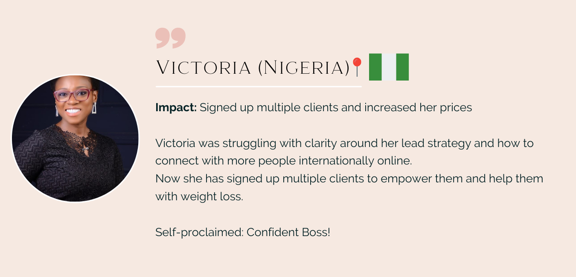Click the flag's left green stripe
Viewport: 576px width, 277px height.
(x=375, y=67)
